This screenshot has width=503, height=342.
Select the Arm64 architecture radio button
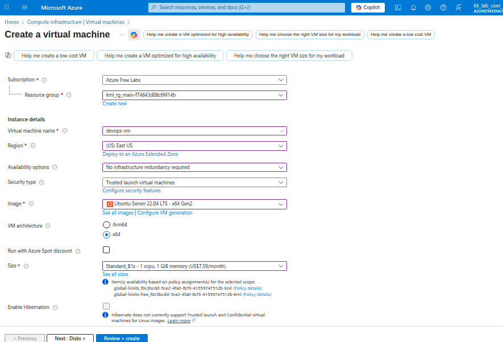click(106, 225)
